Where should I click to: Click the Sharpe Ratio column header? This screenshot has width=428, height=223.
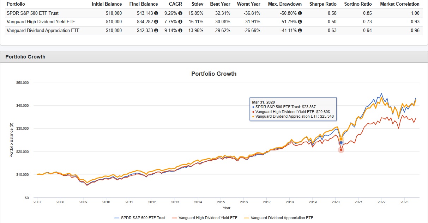tap(323, 4)
